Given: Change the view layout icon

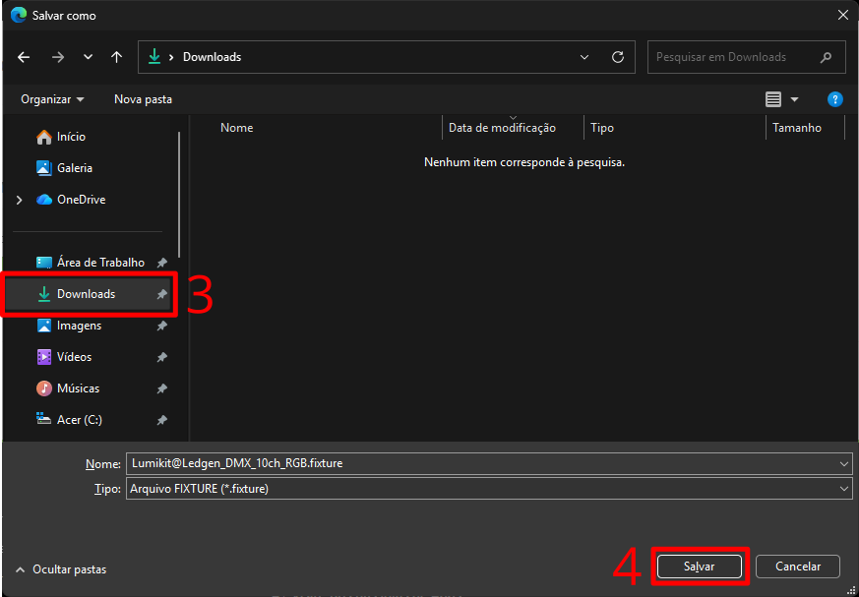Looking at the screenshot, I should [773, 99].
